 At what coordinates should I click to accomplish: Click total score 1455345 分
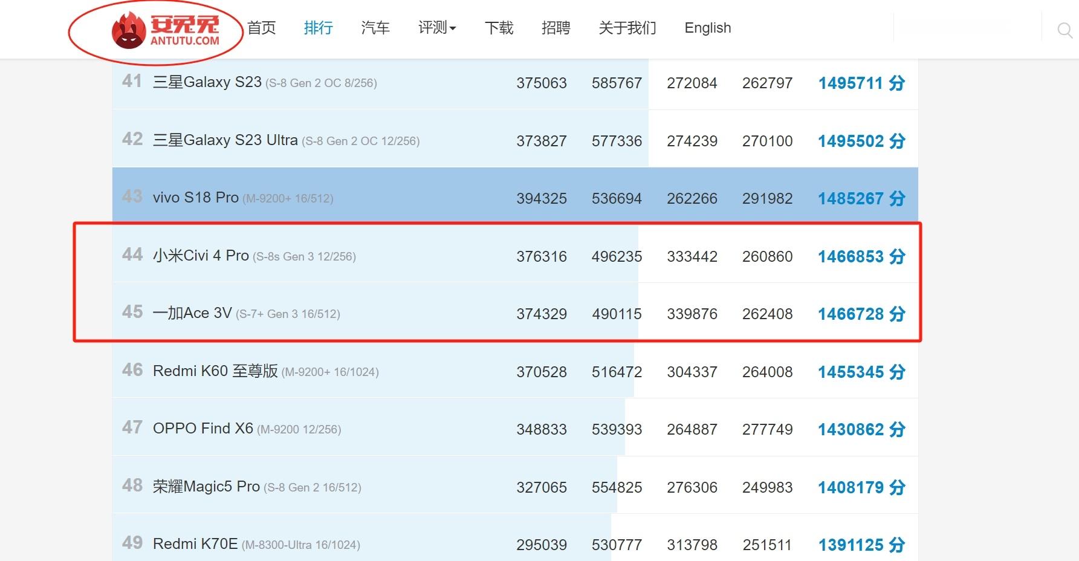[x=861, y=372]
